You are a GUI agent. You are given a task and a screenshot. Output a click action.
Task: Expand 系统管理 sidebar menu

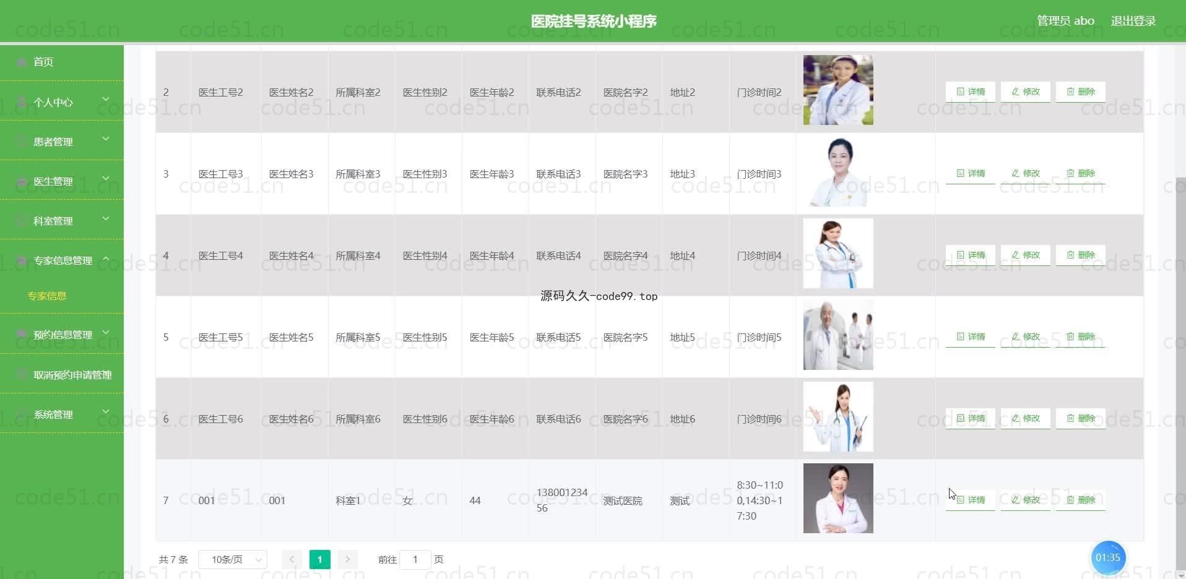(x=62, y=414)
